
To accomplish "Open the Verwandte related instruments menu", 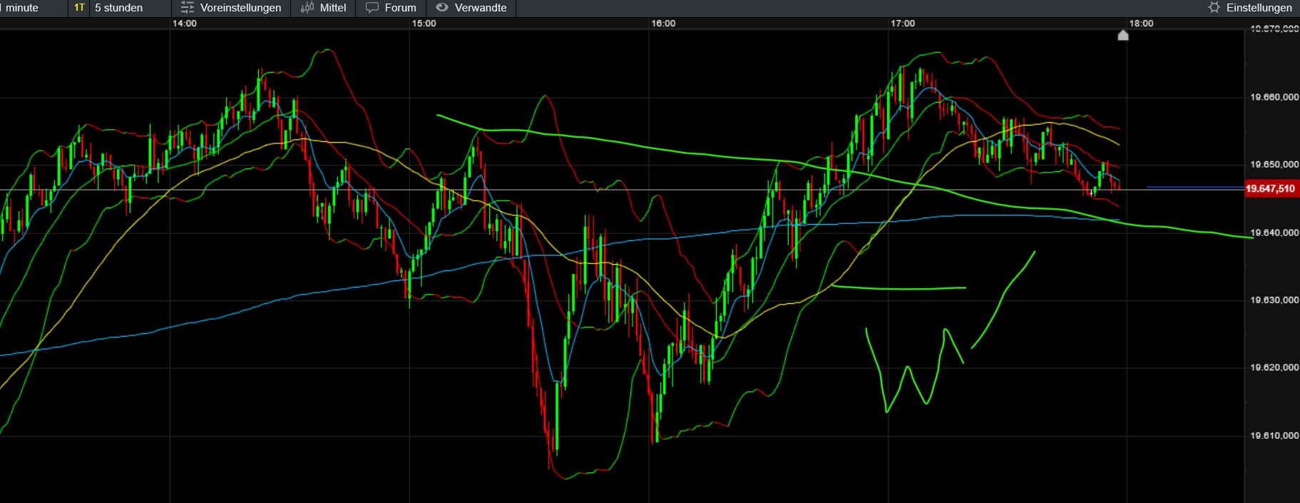I will coord(471,8).
